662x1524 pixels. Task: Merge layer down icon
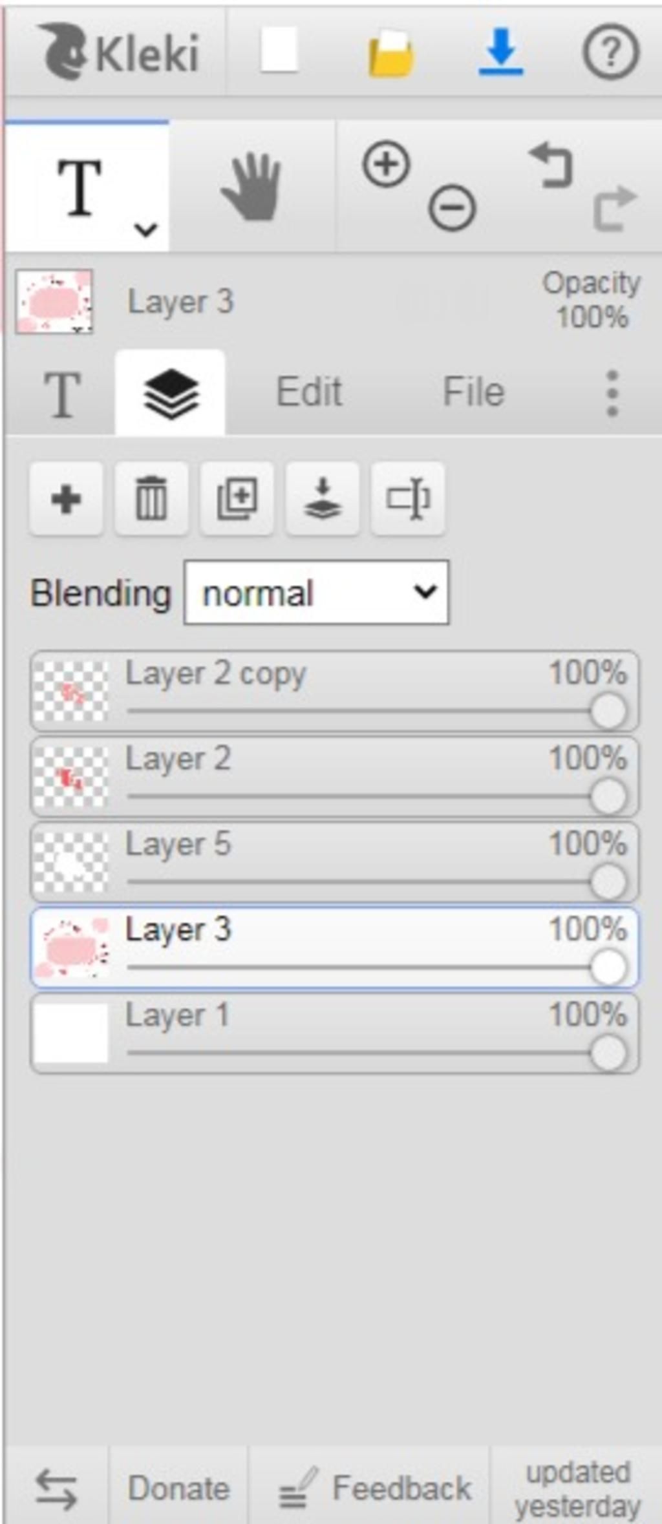click(x=323, y=499)
